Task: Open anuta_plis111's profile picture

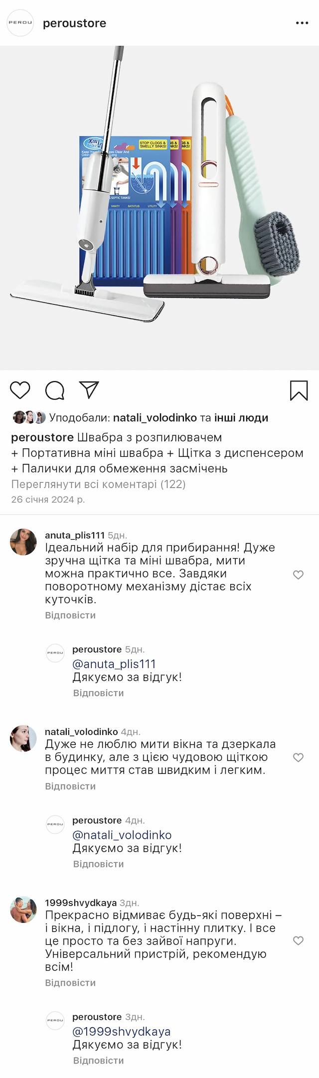Action: pos(23,542)
